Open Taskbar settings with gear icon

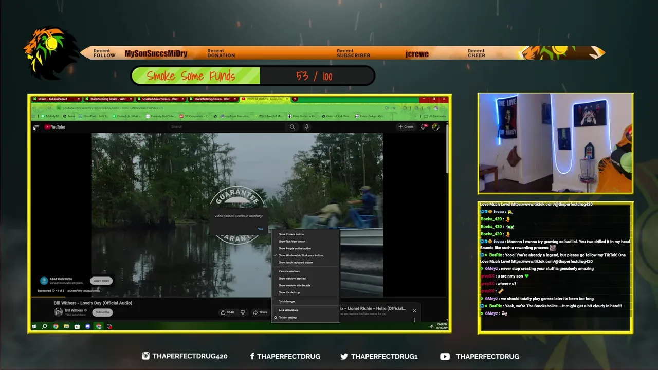[x=305, y=318]
